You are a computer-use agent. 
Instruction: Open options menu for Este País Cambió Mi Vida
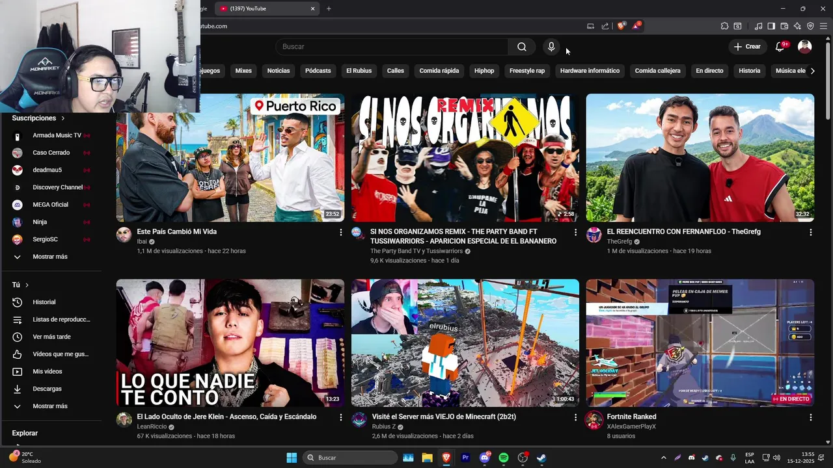[x=340, y=232]
